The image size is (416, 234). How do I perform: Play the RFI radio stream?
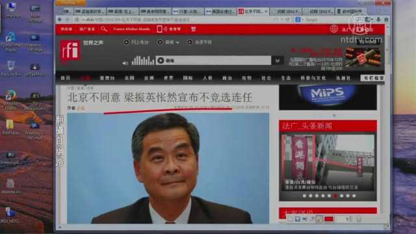pyautogui.click(x=161, y=60)
